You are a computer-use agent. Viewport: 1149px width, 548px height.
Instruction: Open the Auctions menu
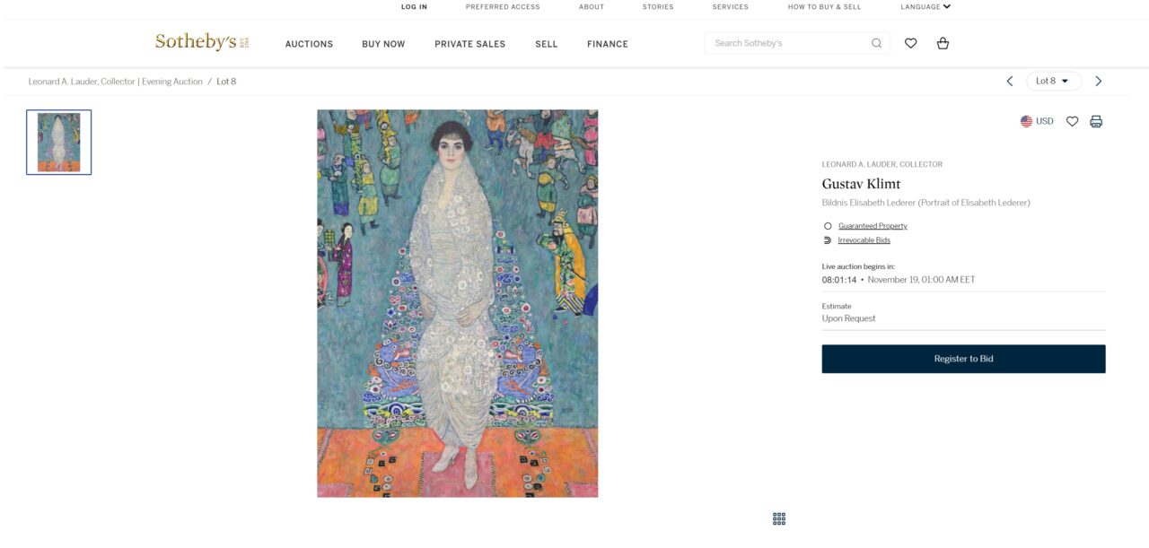[x=309, y=44]
